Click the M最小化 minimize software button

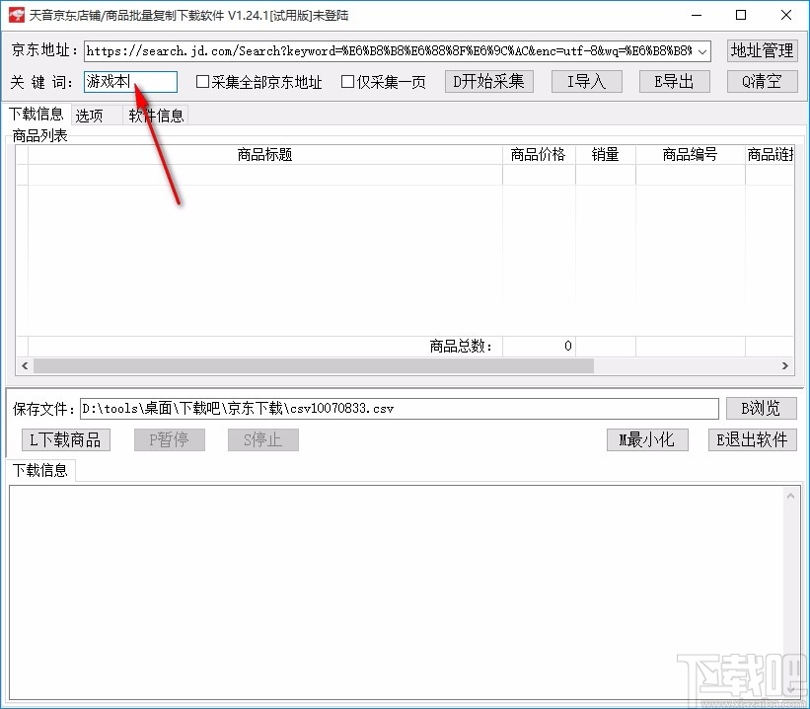coord(645,439)
